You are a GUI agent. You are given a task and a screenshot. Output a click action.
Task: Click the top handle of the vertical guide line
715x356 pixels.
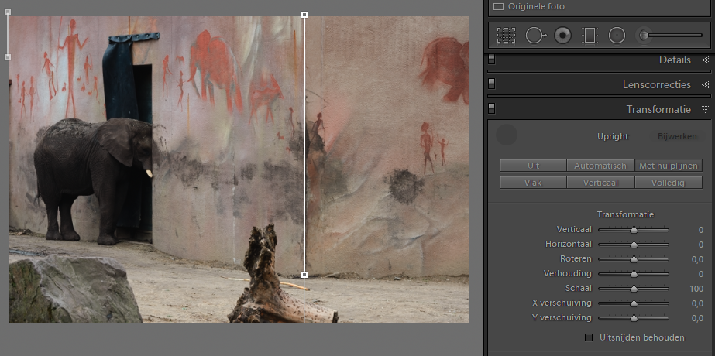[x=304, y=15]
